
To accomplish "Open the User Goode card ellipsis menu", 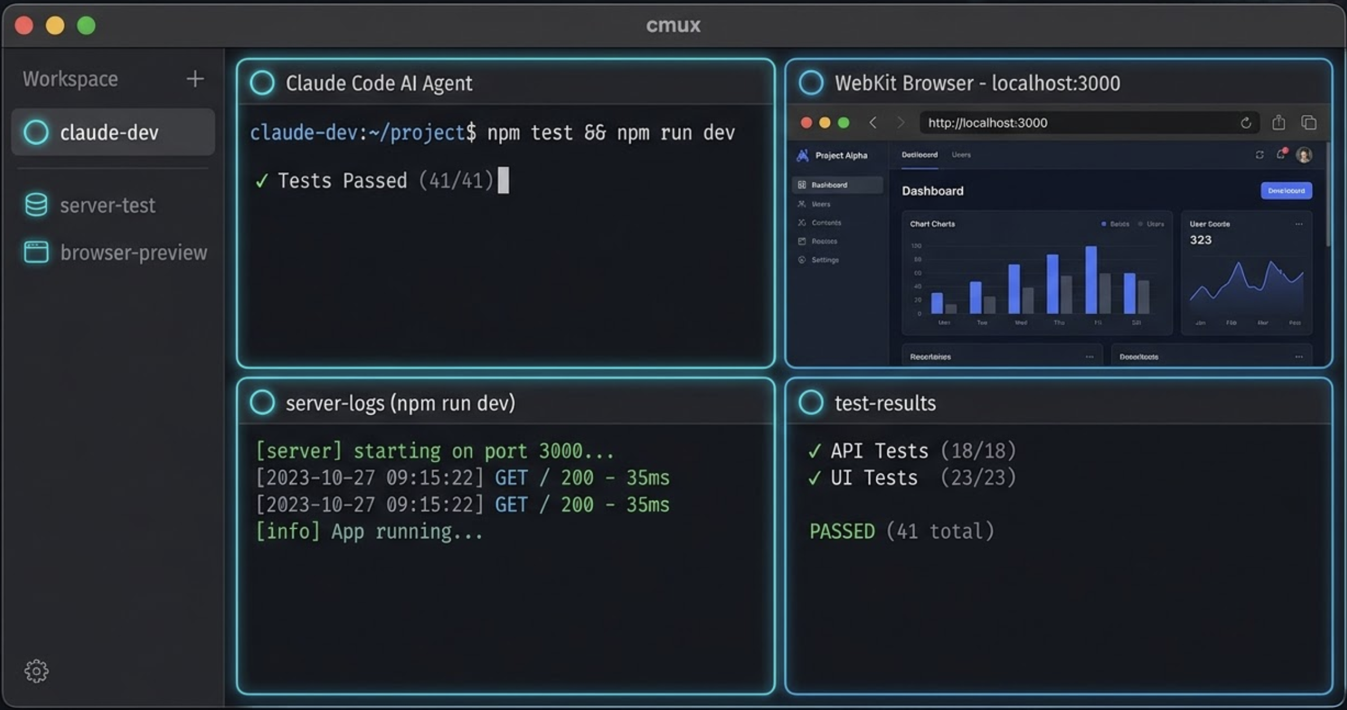I will pyautogui.click(x=1299, y=224).
